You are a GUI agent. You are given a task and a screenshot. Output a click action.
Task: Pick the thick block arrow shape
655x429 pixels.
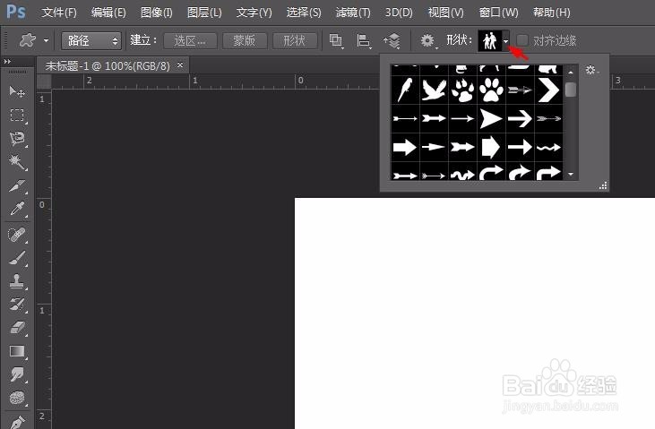point(405,147)
